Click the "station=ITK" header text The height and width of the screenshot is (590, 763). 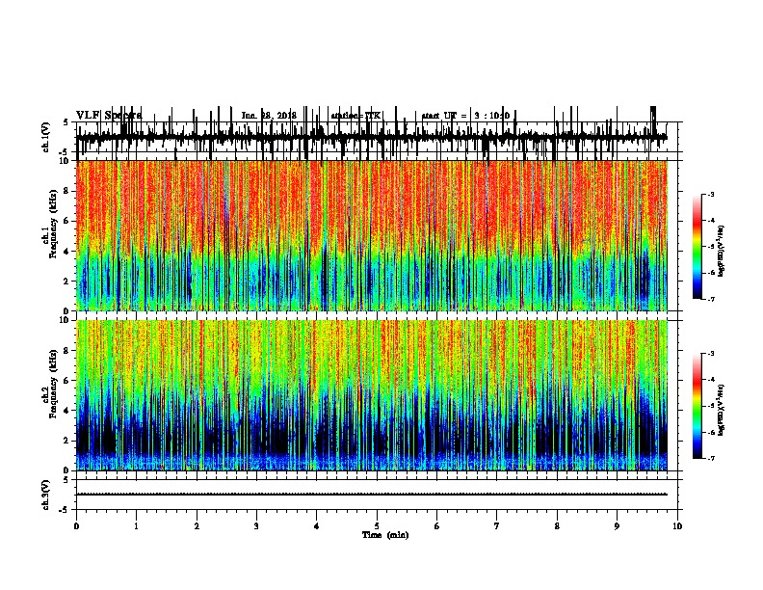tap(356, 116)
